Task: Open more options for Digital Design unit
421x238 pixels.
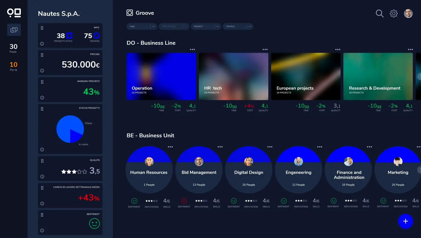Action: (270, 147)
